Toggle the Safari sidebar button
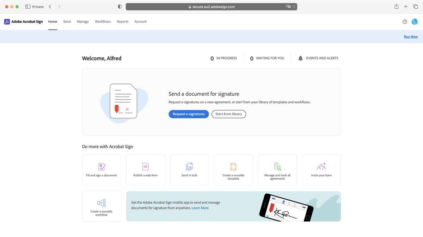This screenshot has height=237, width=423. 28,7
